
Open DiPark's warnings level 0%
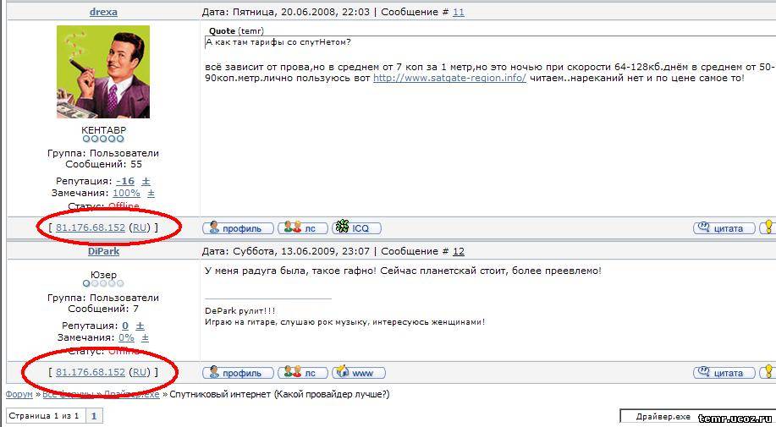126,338
